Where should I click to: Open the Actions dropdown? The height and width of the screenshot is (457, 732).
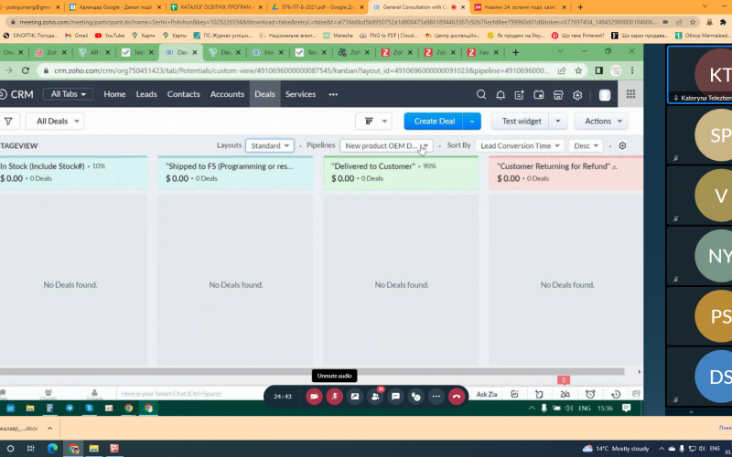coord(601,122)
